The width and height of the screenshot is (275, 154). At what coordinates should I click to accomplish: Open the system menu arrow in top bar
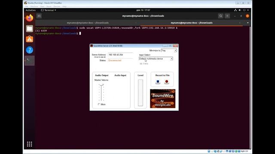[248, 10]
